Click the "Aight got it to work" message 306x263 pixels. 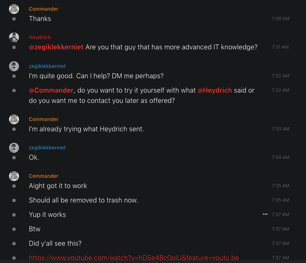point(58,186)
